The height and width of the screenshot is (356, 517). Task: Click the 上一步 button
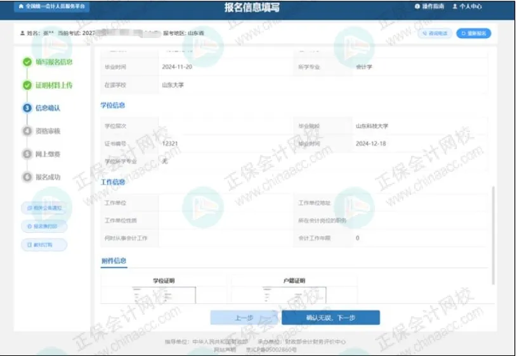244,318
